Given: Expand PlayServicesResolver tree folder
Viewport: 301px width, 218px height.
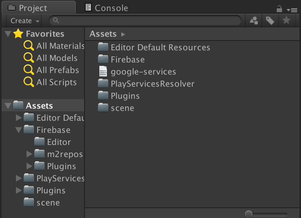Looking at the screenshot, I should coord(19,178).
